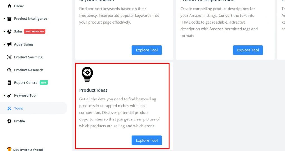Viewport: 285px width, 151px height.
Task: Click the Keyword Tool key icon
Action: click(x=9, y=95)
